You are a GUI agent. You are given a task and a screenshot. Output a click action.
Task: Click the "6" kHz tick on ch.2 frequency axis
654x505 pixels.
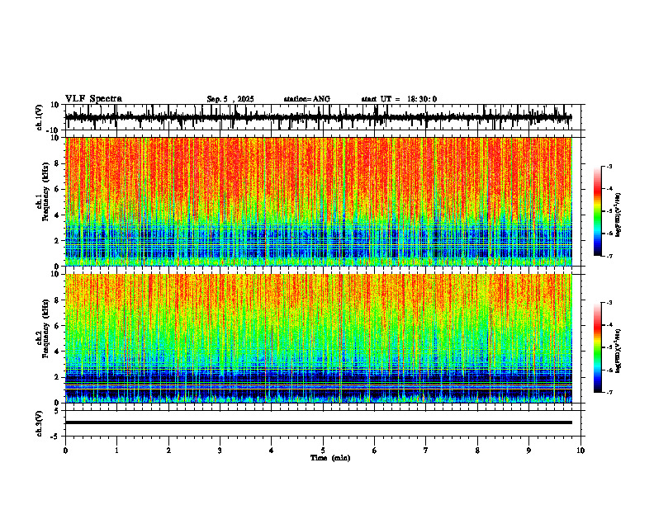point(58,325)
